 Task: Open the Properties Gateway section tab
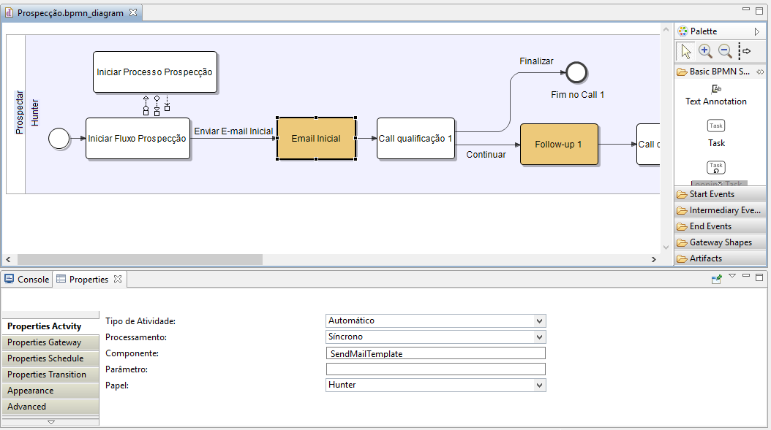(45, 342)
